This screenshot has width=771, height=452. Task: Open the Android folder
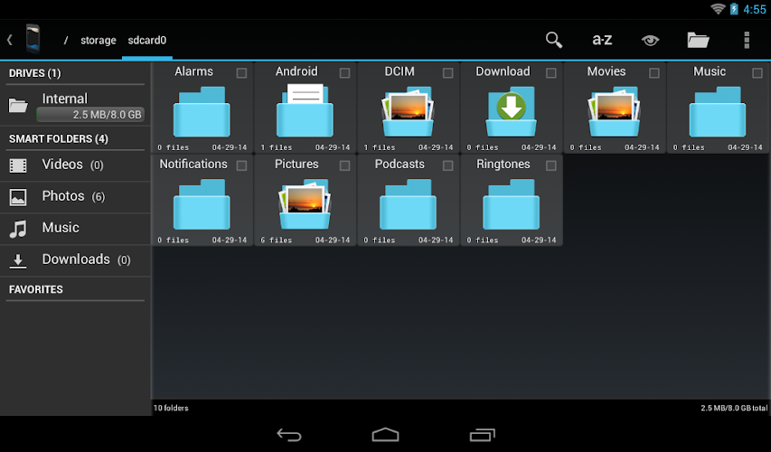click(305, 111)
